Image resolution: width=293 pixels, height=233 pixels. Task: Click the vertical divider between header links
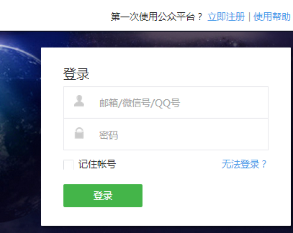(249, 17)
